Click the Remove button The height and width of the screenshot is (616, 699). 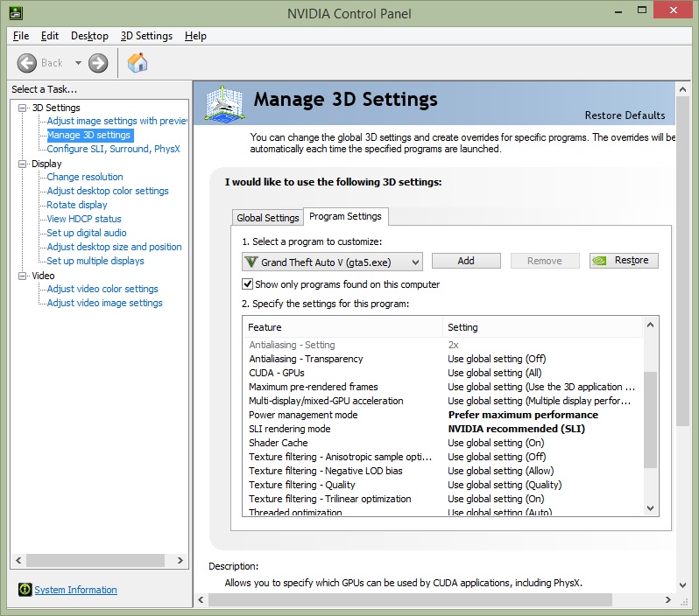(544, 261)
